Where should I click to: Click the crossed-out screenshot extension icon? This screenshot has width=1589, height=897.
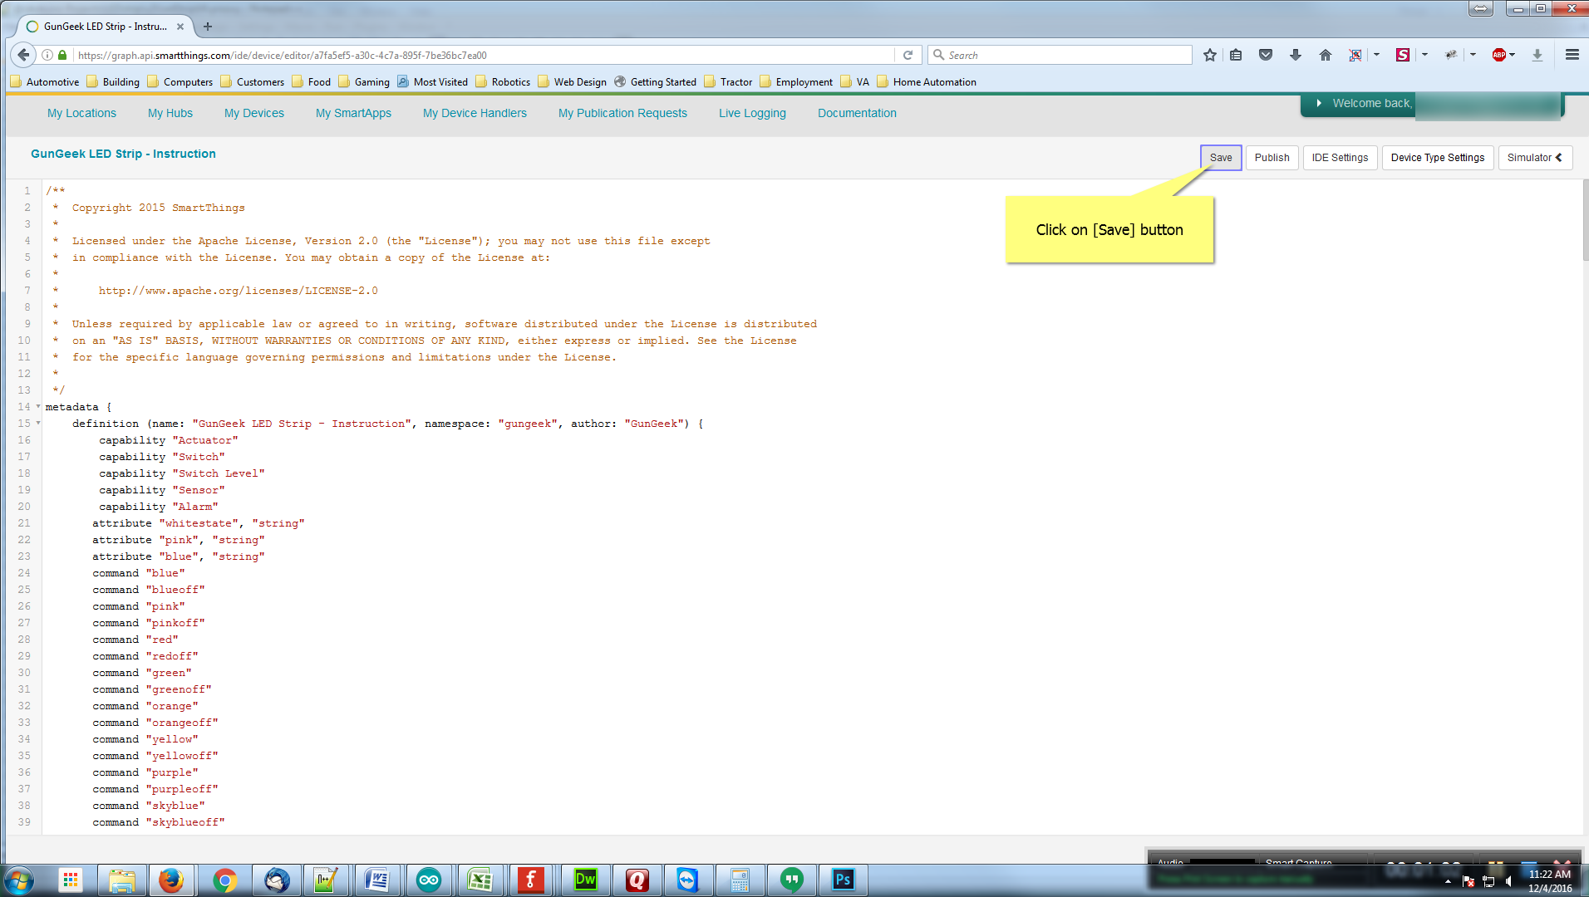(x=1355, y=55)
